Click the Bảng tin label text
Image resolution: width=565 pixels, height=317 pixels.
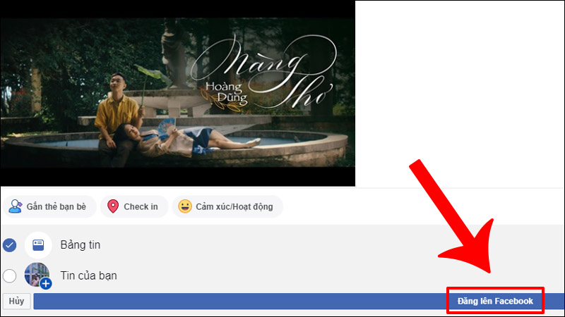[x=81, y=244]
